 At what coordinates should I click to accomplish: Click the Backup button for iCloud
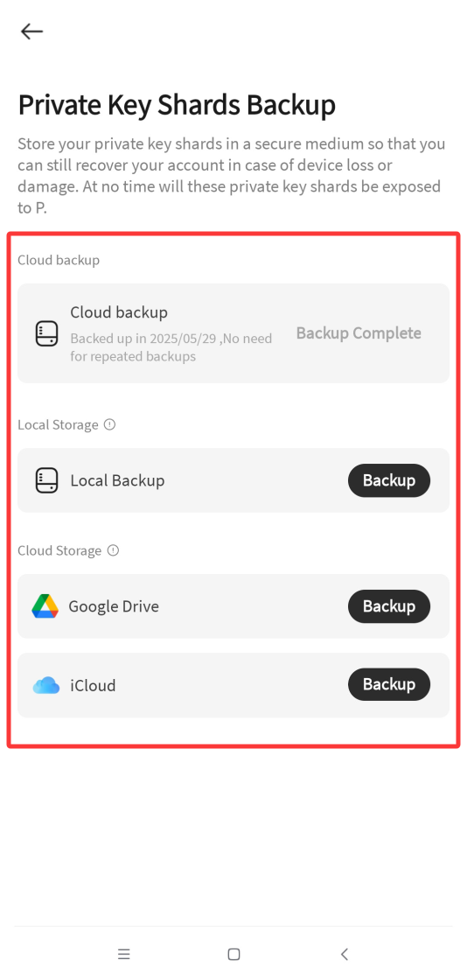point(389,684)
